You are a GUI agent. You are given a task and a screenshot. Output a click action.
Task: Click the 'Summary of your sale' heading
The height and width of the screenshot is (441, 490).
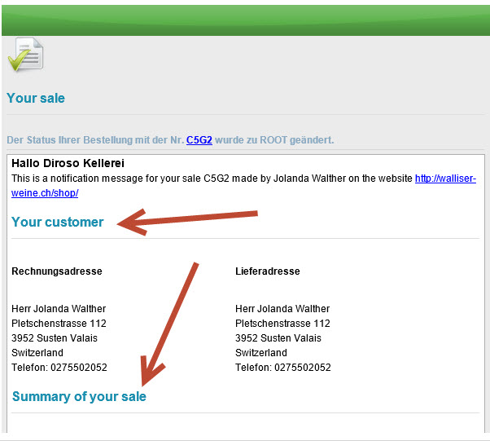79,396
